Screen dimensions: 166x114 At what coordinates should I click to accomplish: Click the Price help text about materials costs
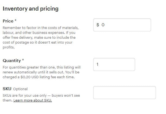coord(41,28)
